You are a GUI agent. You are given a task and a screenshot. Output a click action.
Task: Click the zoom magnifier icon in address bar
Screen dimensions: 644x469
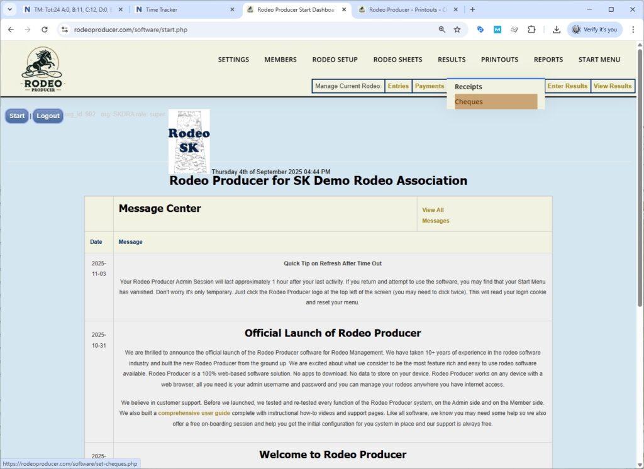442,30
